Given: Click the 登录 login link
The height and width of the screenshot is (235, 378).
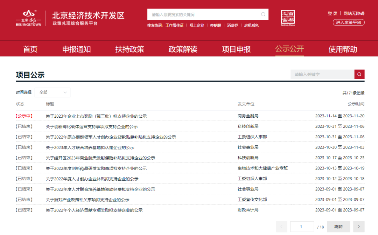Looking at the screenshot, I should click(x=332, y=13).
